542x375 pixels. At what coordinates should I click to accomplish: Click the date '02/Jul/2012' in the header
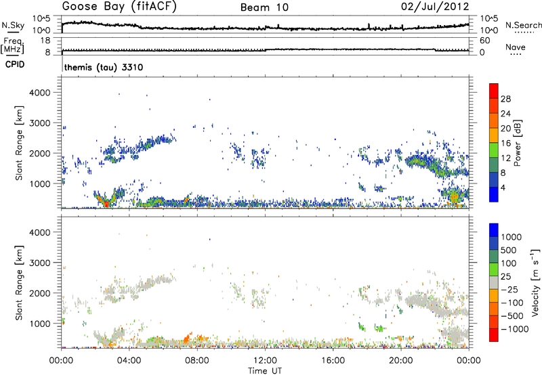435,7
